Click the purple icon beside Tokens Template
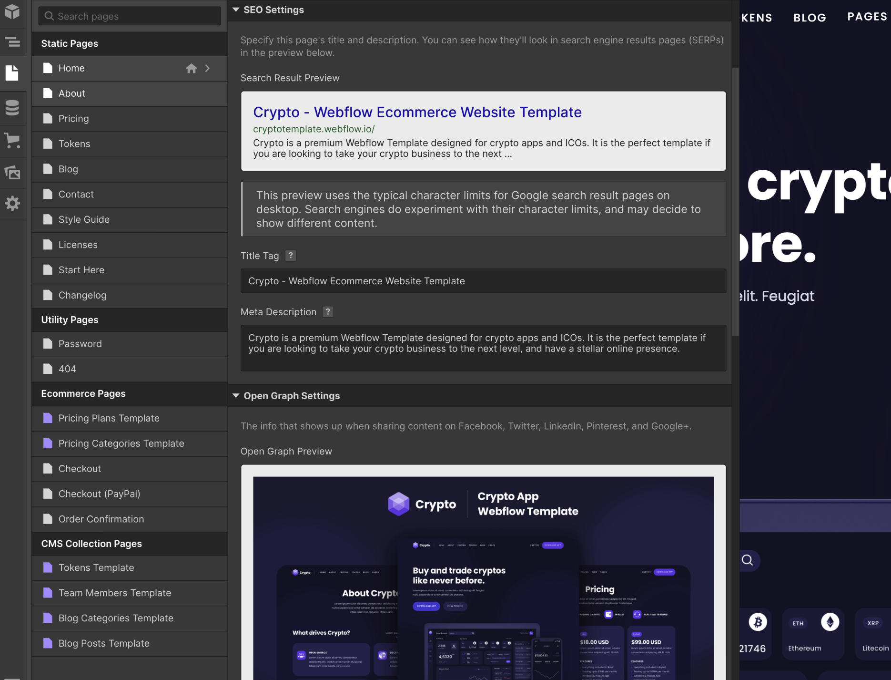This screenshot has width=891, height=680. click(48, 567)
